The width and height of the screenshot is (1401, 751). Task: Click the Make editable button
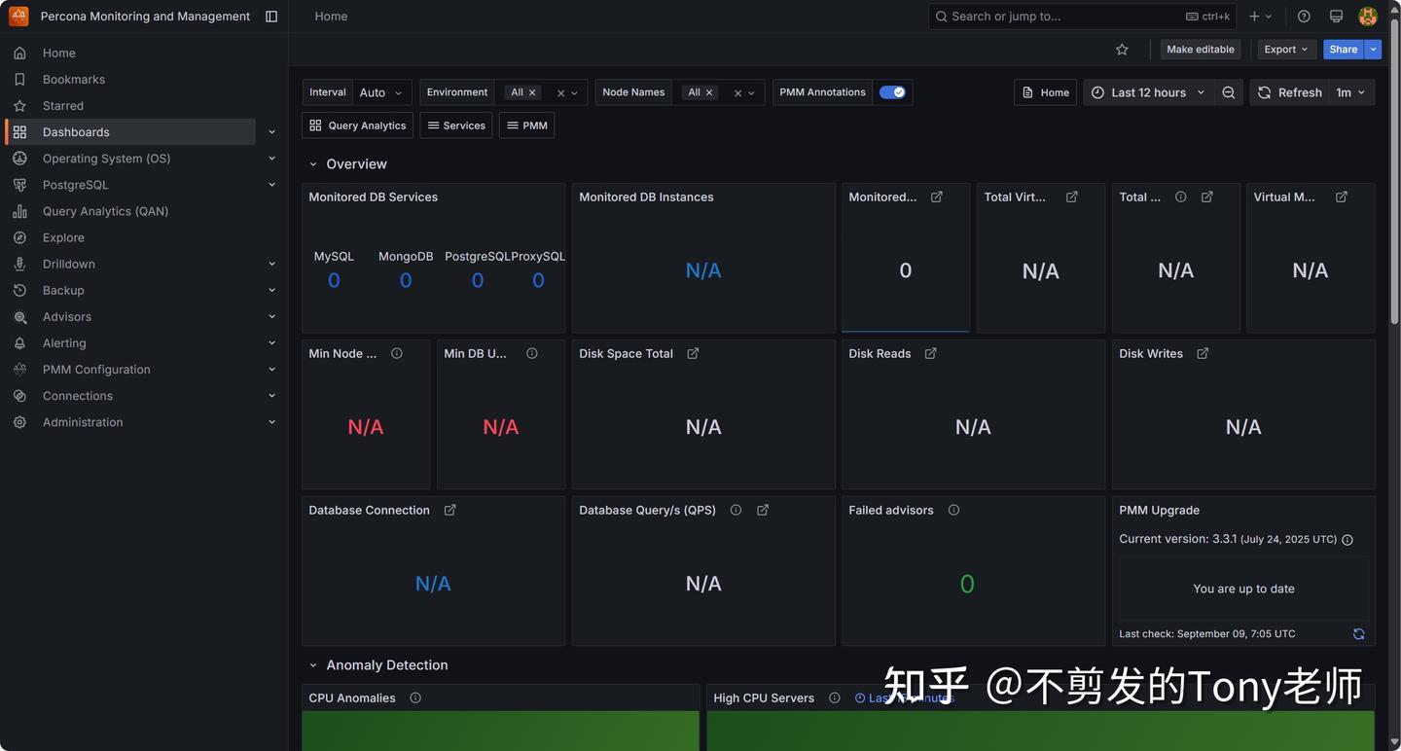point(1201,50)
